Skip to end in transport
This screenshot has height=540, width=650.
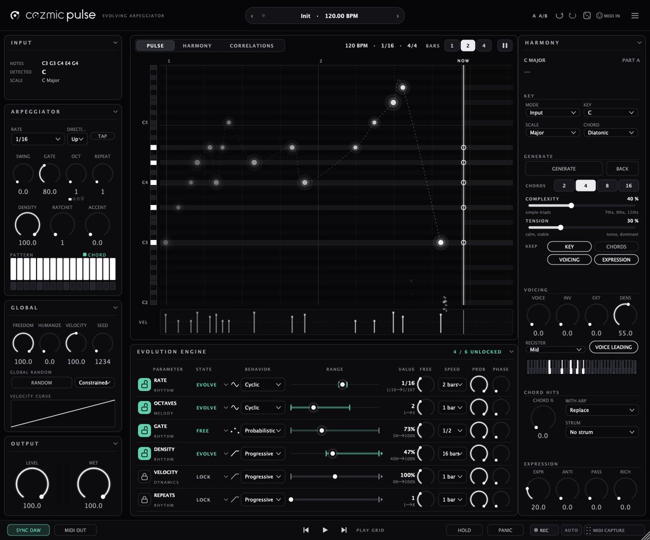[x=344, y=530]
